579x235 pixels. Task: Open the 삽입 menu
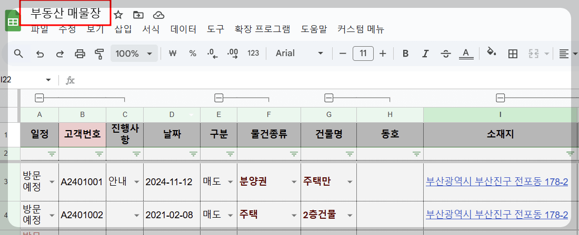pos(123,29)
